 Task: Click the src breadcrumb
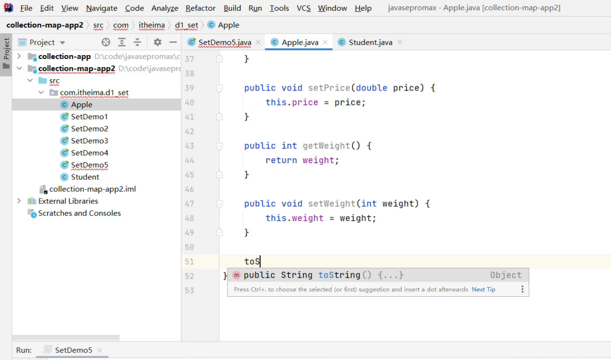[x=98, y=25]
